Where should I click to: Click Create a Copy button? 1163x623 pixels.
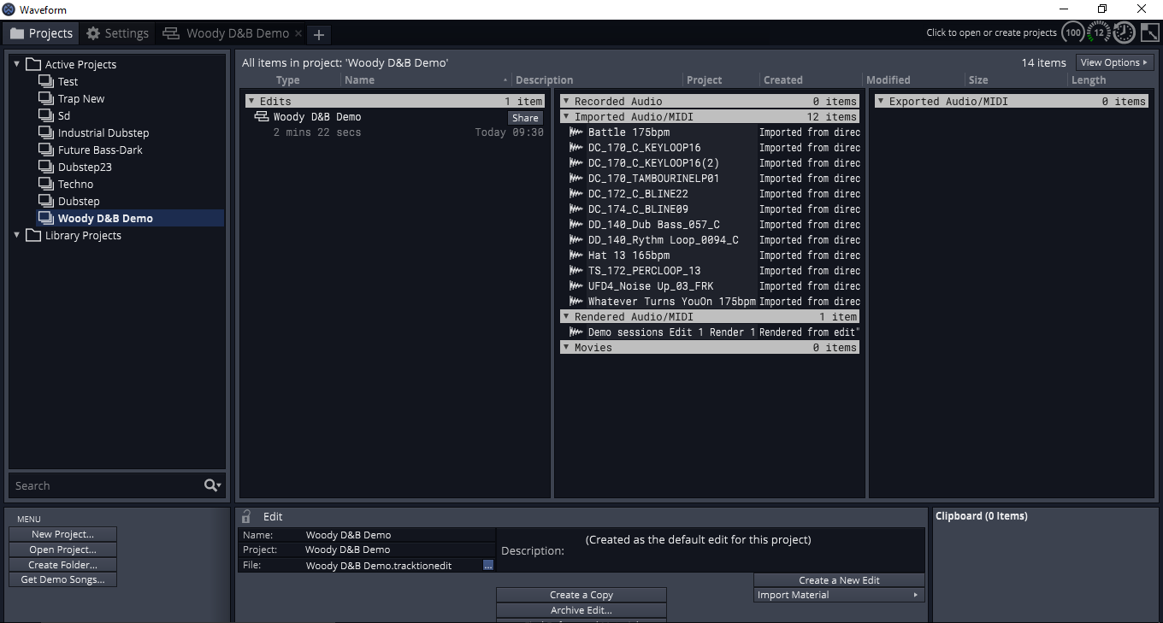click(x=581, y=595)
